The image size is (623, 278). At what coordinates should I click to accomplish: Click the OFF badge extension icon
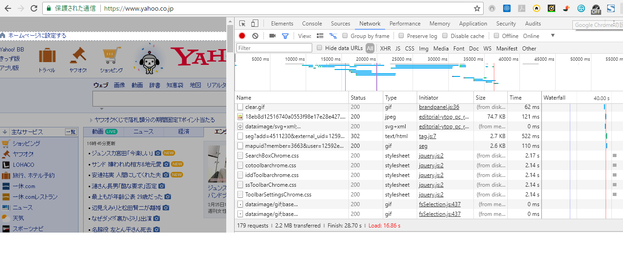coord(596,9)
